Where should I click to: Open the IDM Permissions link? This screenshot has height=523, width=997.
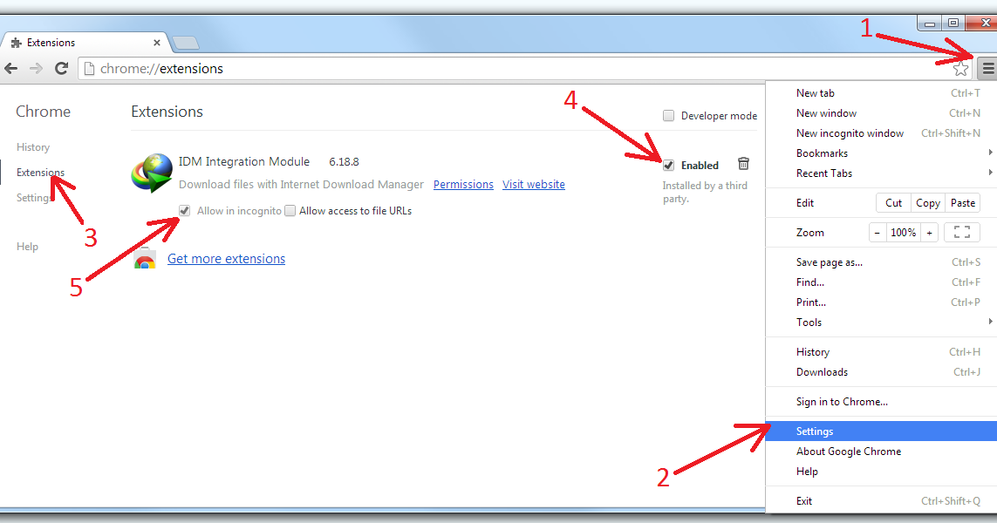tap(463, 184)
